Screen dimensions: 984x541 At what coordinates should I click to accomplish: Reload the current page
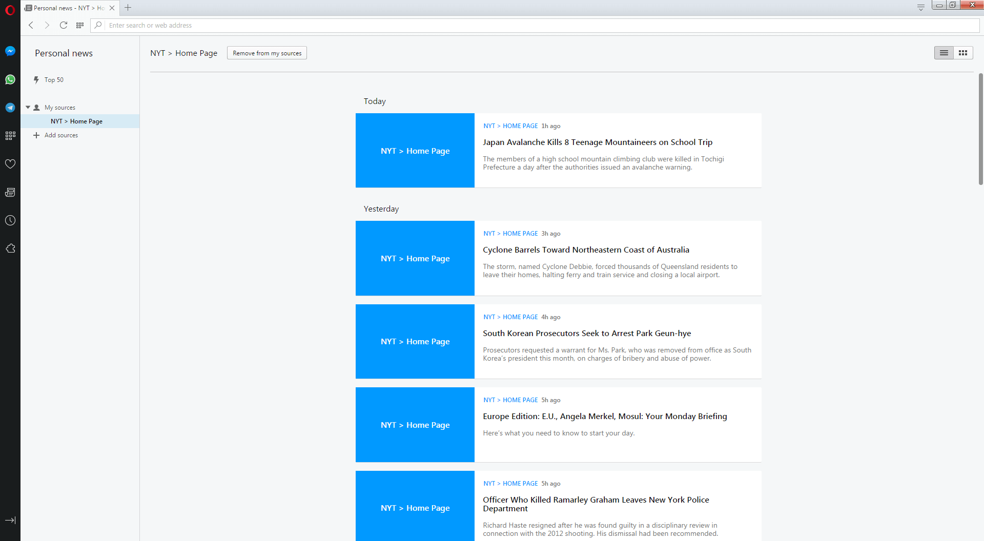[x=64, y=25]
